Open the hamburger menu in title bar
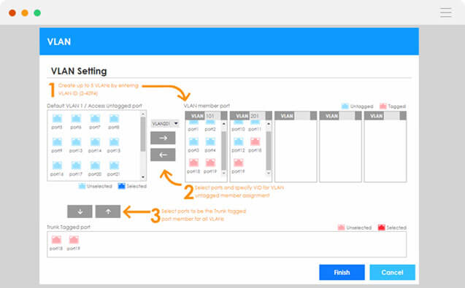The image size is (465, 288). (x=446, y=12)
